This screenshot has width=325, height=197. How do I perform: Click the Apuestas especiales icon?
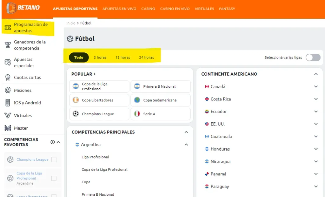tap(8, 63)
